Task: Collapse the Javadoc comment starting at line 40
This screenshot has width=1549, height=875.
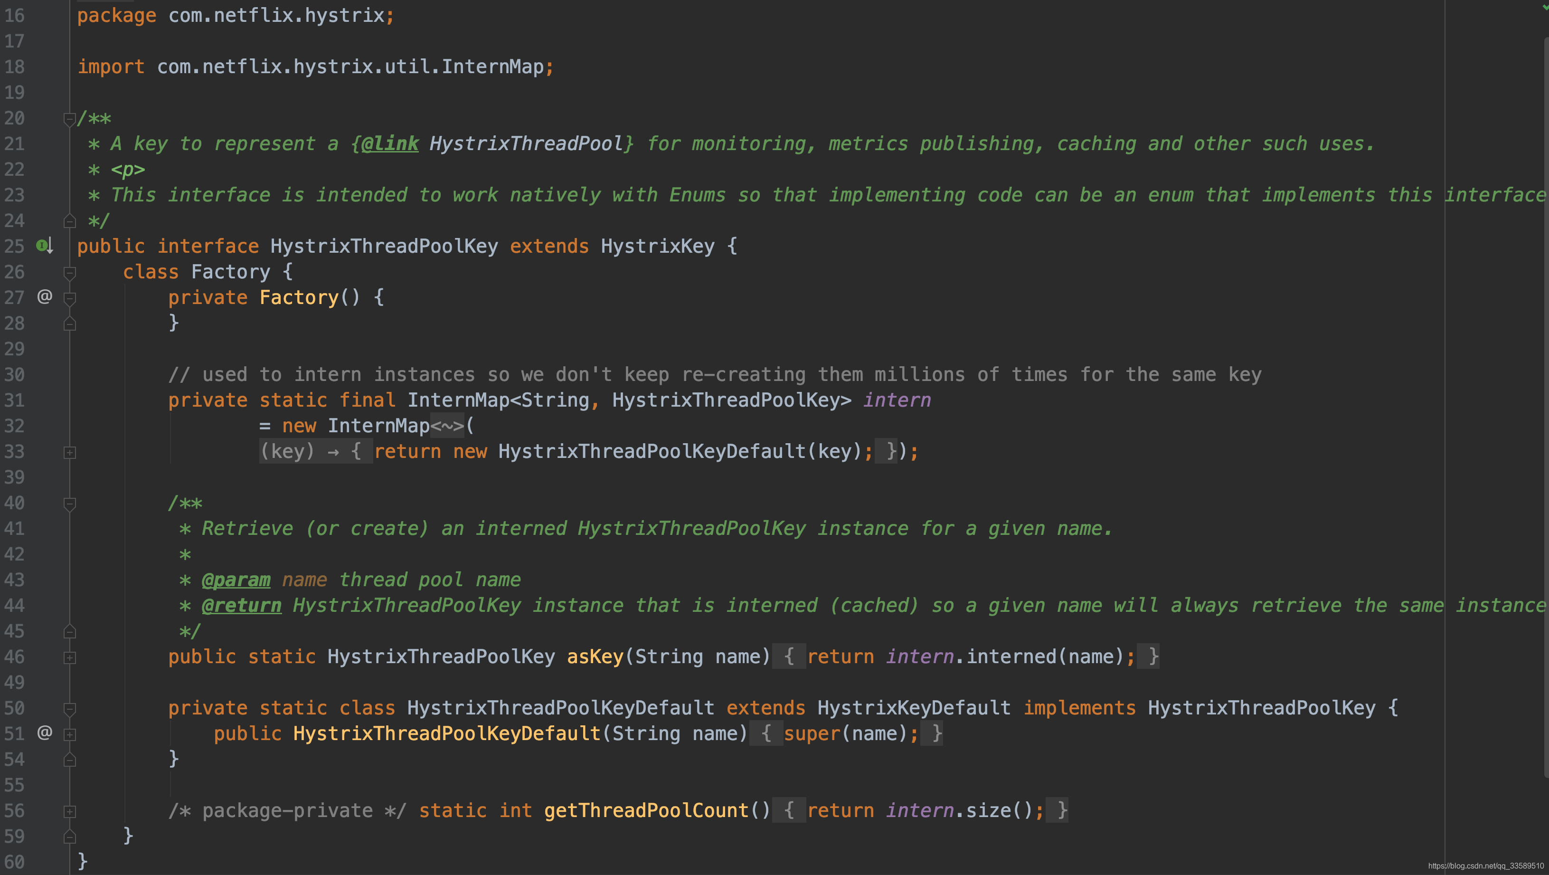Action: (69, 504)
